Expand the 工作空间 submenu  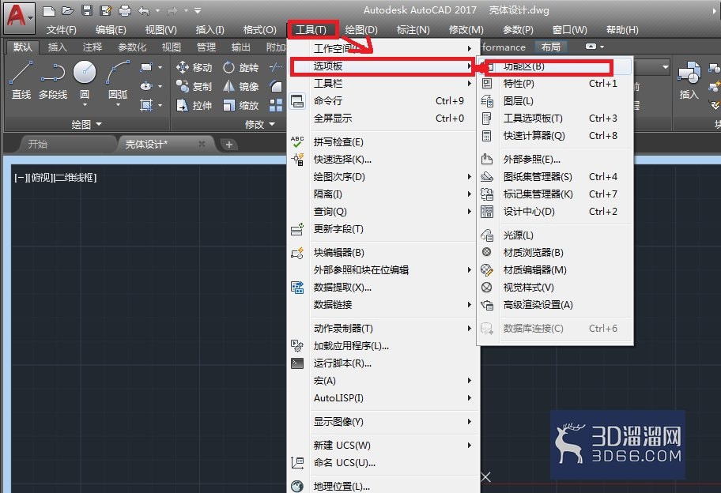pyautogui.click(x=383, y=49)
